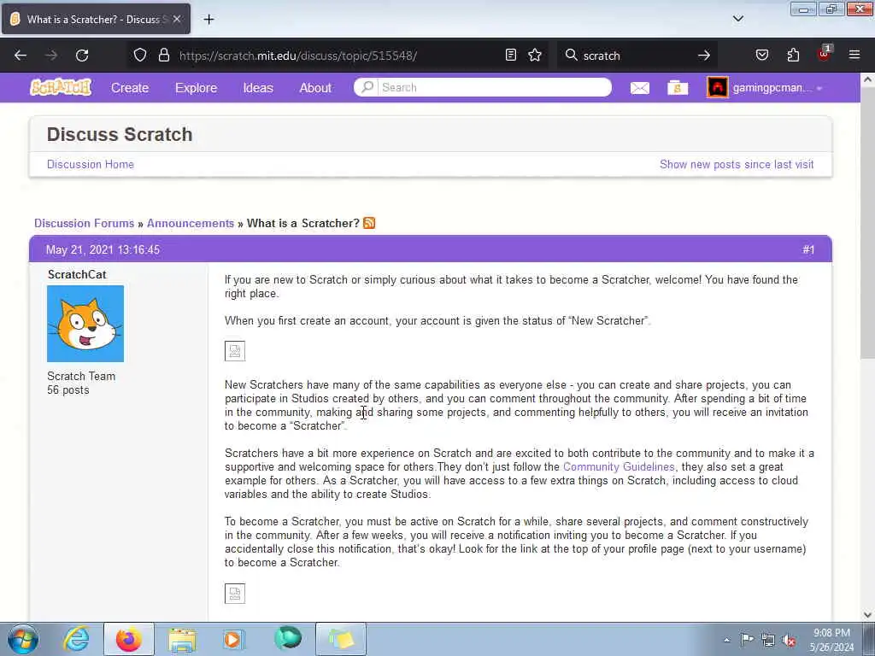The image size is (875, 656).
Task: Bookmark this page with the star
Action: [535, 56]
